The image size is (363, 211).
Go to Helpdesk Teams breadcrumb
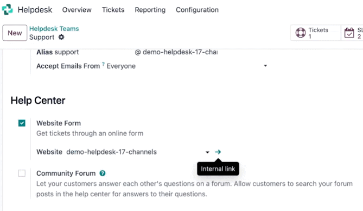click(54, 29)
